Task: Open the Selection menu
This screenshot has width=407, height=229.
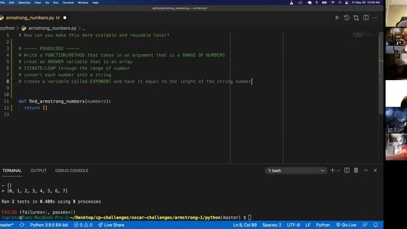Action: pyautogui.click(x=24, y=3)
